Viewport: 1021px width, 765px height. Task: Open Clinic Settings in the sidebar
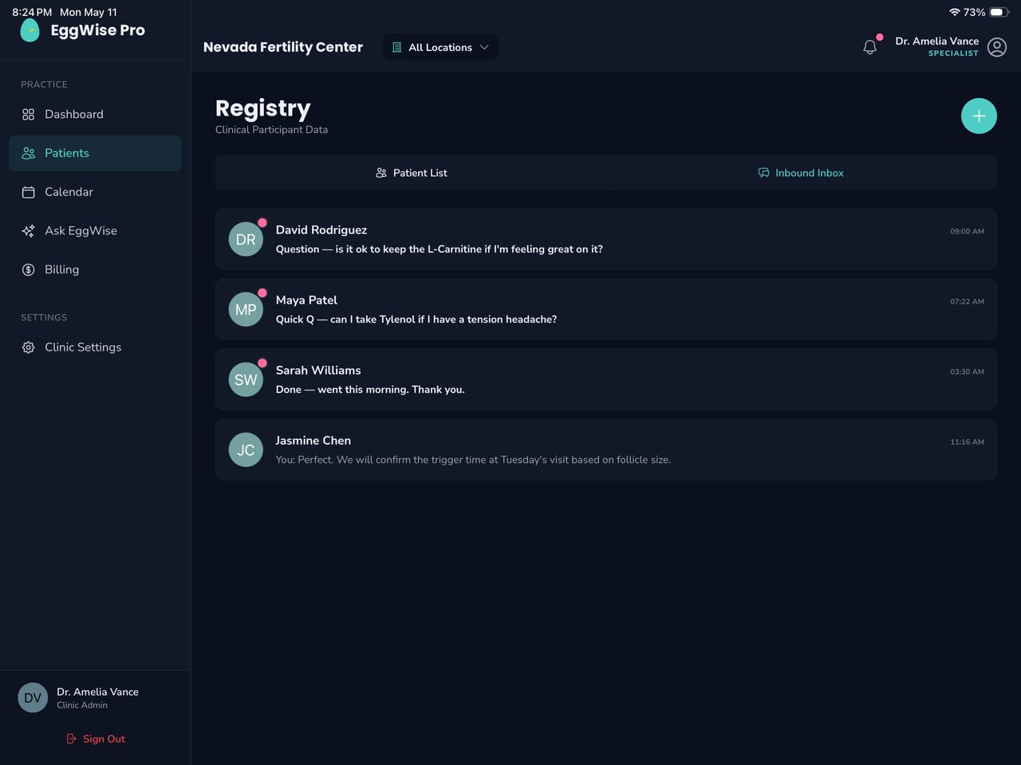pos(95,347)
